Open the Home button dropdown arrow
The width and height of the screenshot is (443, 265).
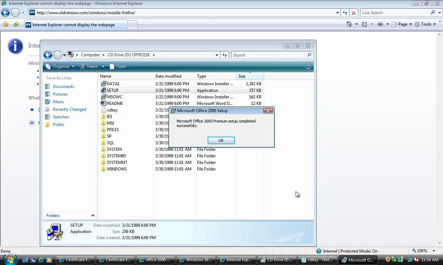click(356, 24)
